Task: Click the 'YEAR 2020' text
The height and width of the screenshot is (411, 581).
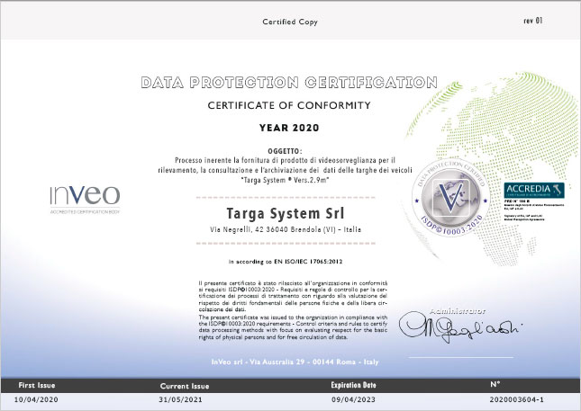Action: pos(289,128)
